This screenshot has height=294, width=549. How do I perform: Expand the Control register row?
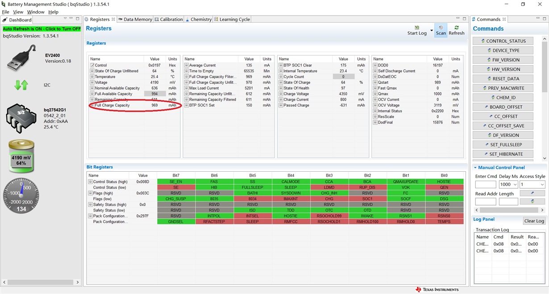(92, 65)
